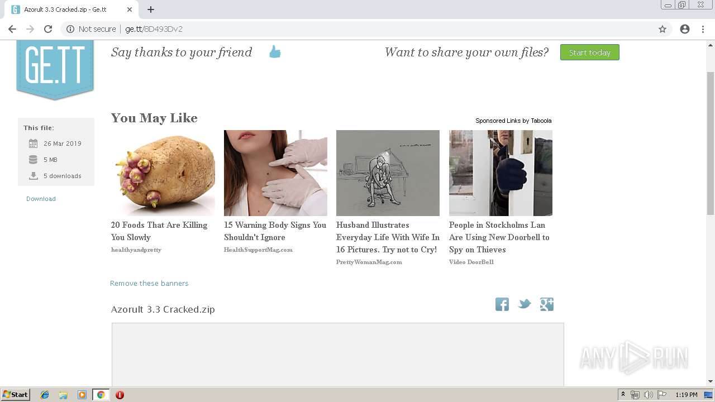Go back in Chrome
The width and height of the screenshot is (715, 402).
12,29
